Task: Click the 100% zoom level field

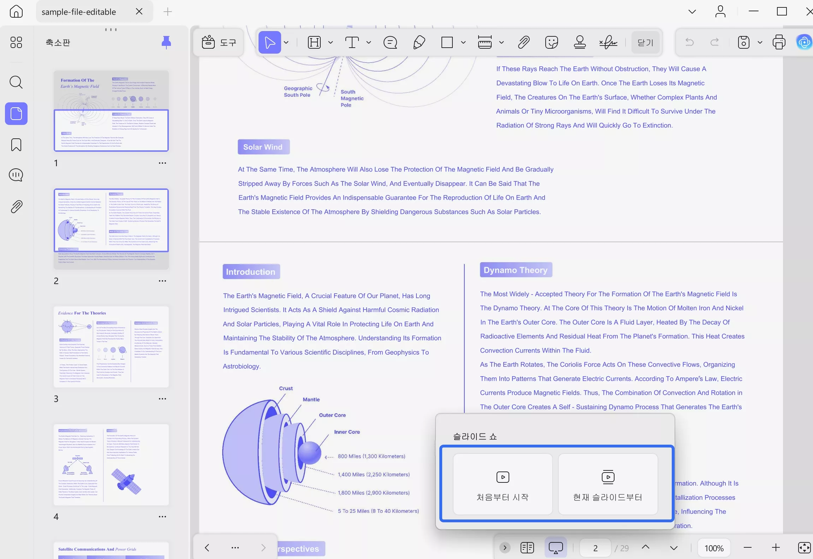Action: coord(714,548)
